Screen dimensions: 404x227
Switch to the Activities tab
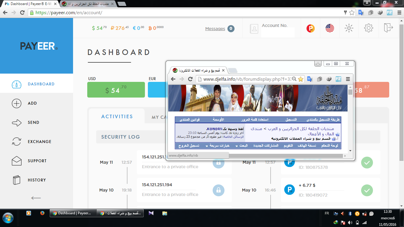(117, 116)
